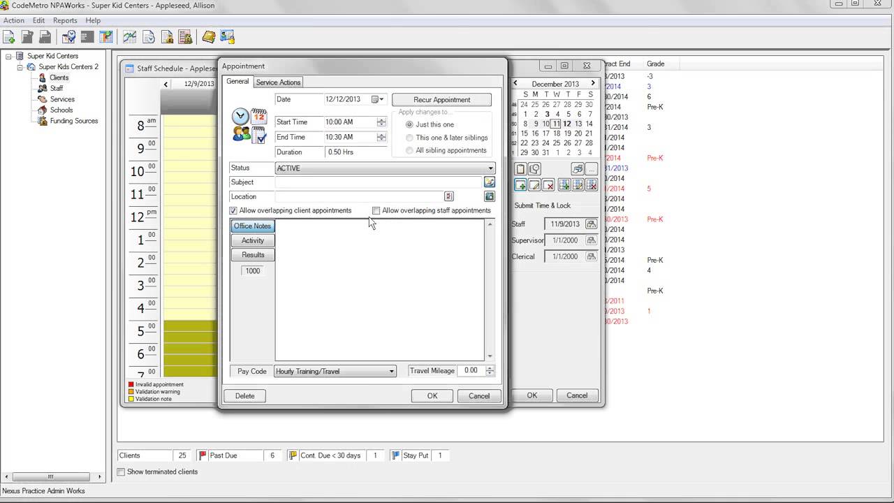
Task: Select the Just this one radio option
Action: pos(409,124)
